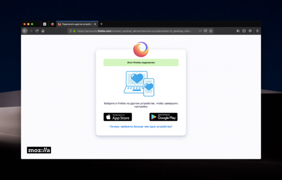282x180 pixels.
Task: Toggle the sidebar icon in toolbar
Action: pos(244,31)
